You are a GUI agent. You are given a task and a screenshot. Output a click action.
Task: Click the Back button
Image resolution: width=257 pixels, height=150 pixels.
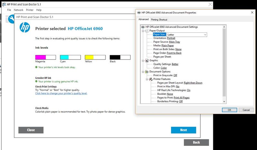point(196,143)
